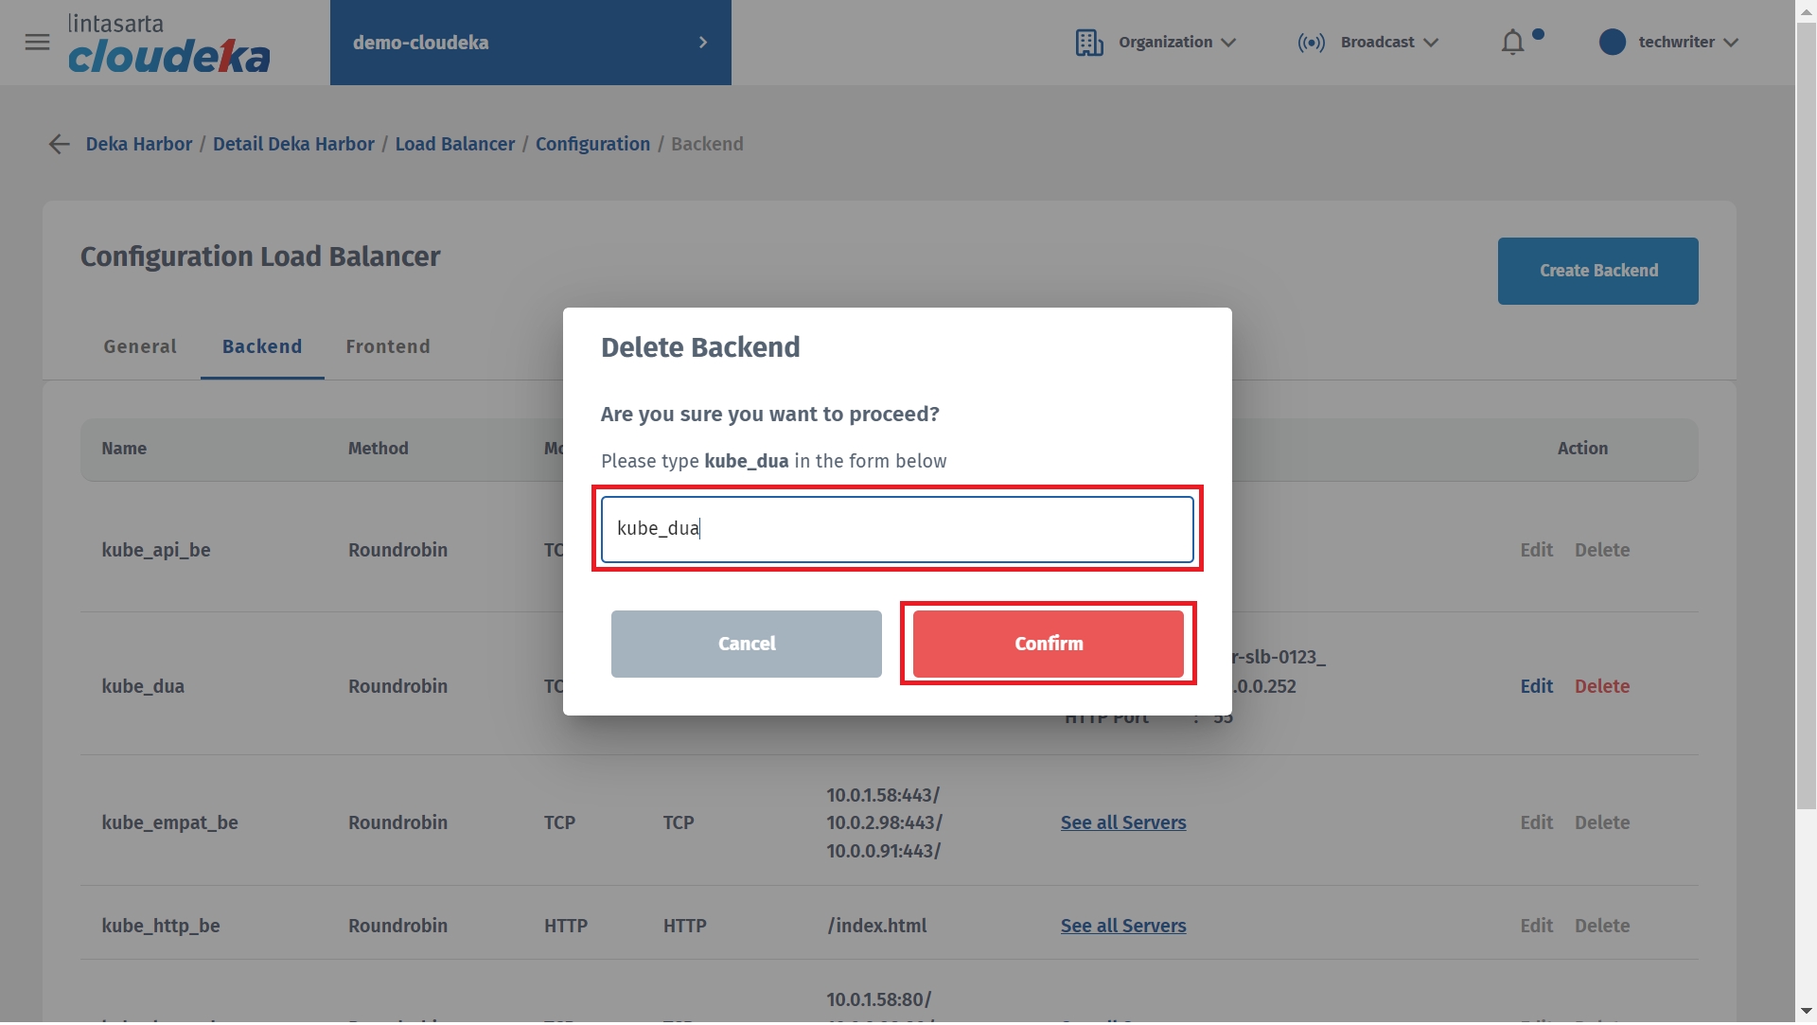
Task: Click the Organization building icon
Action: (x=1089, y=43)
